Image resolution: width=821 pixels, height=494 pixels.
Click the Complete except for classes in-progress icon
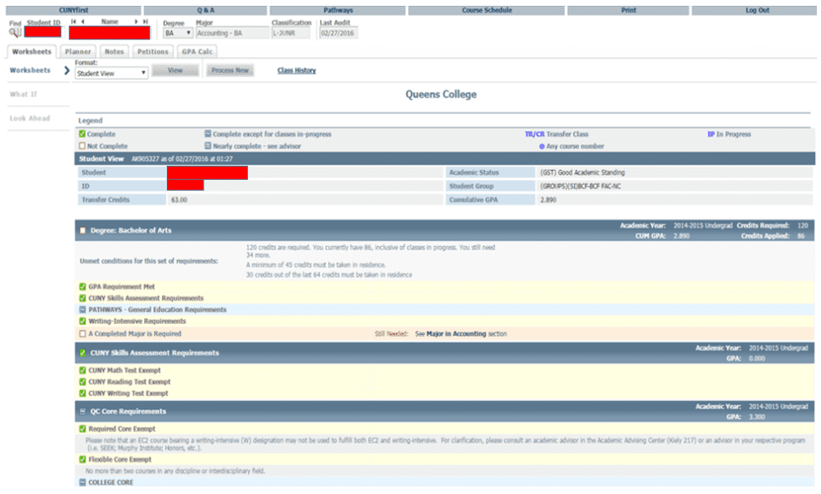[x=206, y=132]
